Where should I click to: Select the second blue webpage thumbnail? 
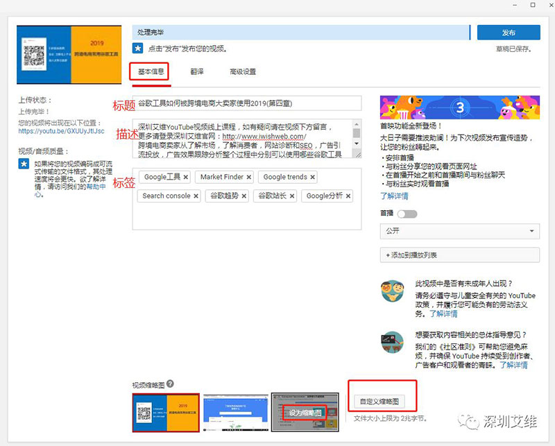click(236, 413)
